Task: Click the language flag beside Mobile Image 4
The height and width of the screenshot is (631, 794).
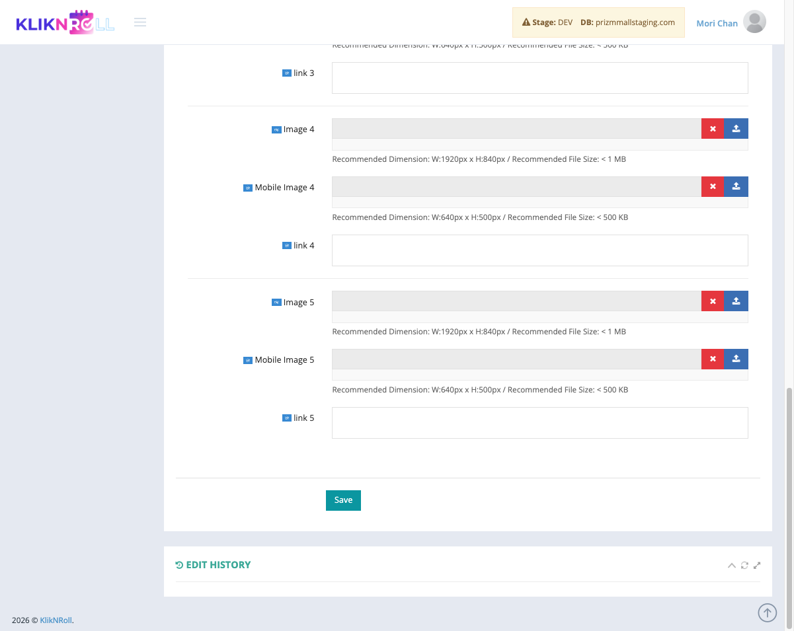Action: (x=248, y=188)
